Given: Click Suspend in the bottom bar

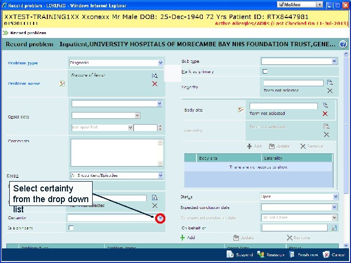Looking at the screenshot, I should coord(240,255).
